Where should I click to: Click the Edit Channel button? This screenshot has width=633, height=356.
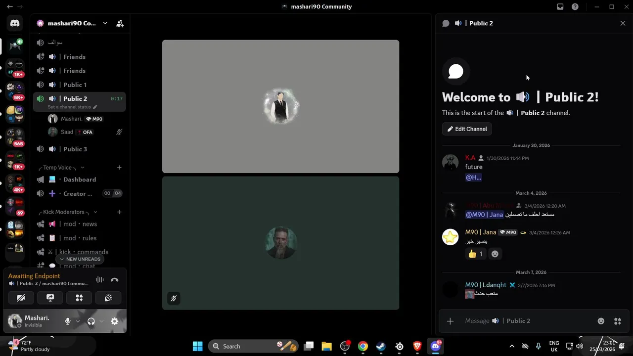click(x=467, y=129)
